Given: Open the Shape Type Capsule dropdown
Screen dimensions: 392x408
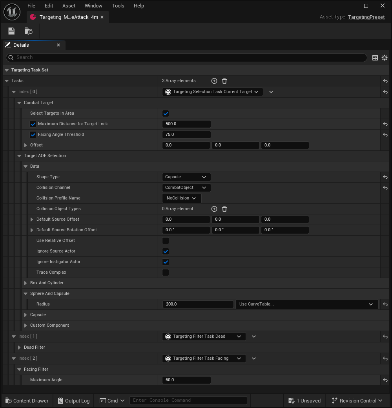Looking at the screenshot, I should click(186, 177).
